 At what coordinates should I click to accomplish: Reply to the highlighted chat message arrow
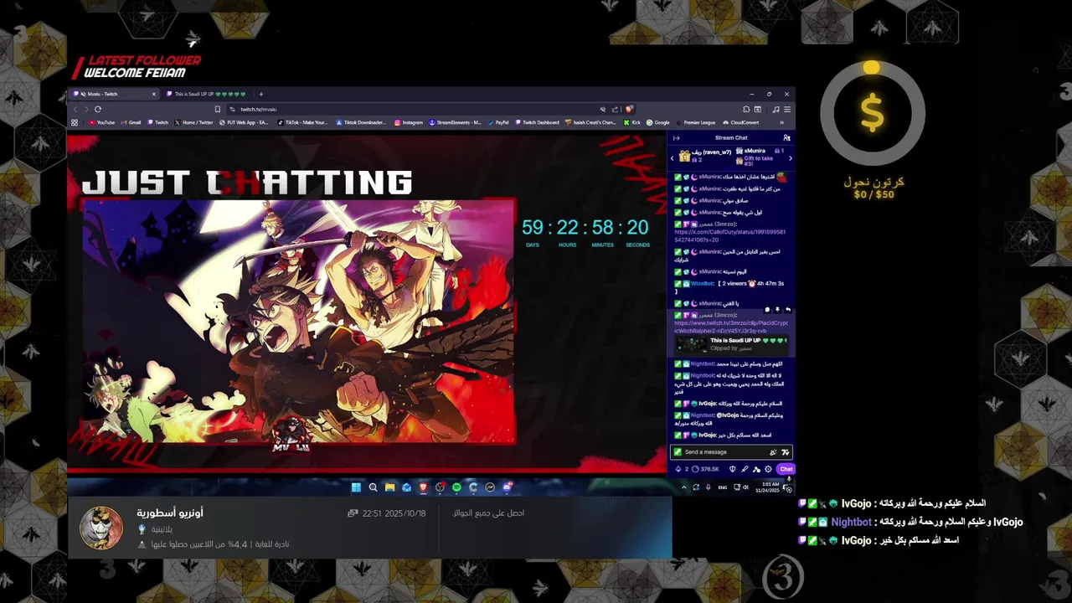788,309
